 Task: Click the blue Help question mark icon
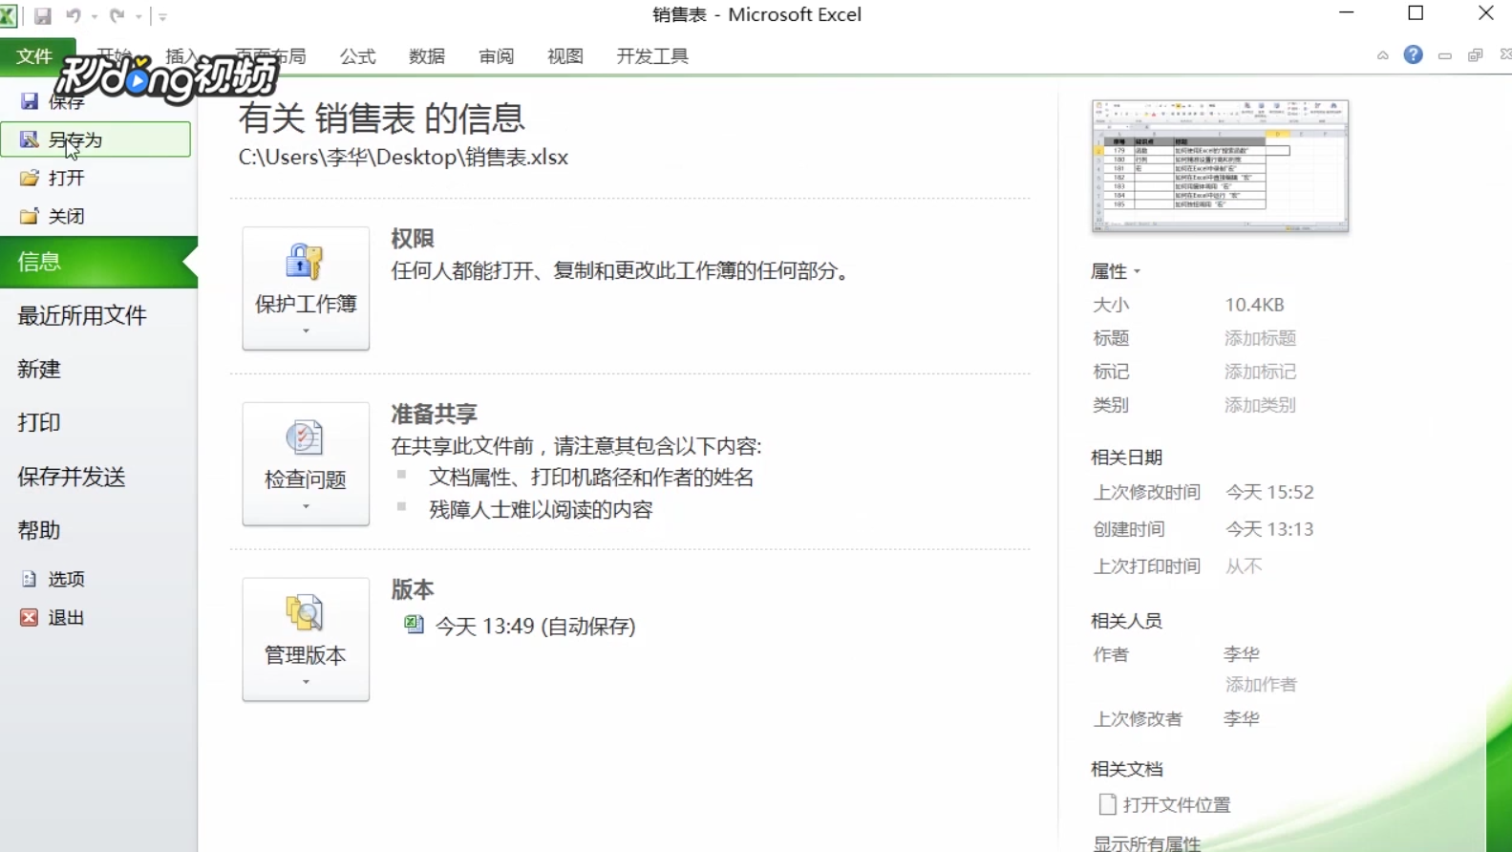pos(1414,54)
